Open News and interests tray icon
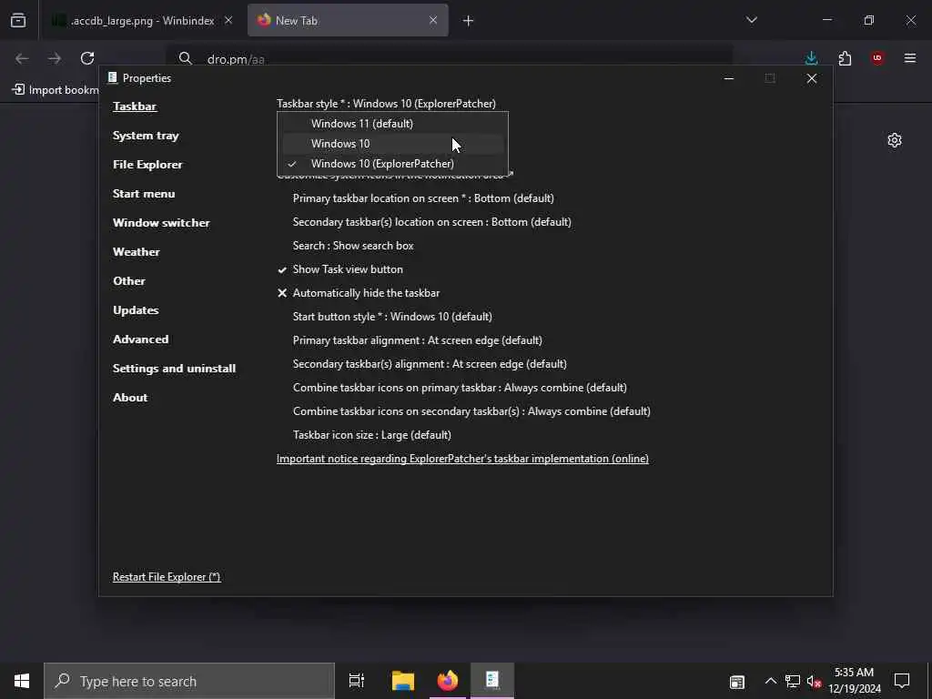 pos(737,682)
